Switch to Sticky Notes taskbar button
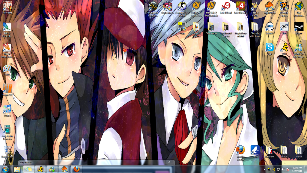This screenshot has height=173, width=307. click(29, 169)
